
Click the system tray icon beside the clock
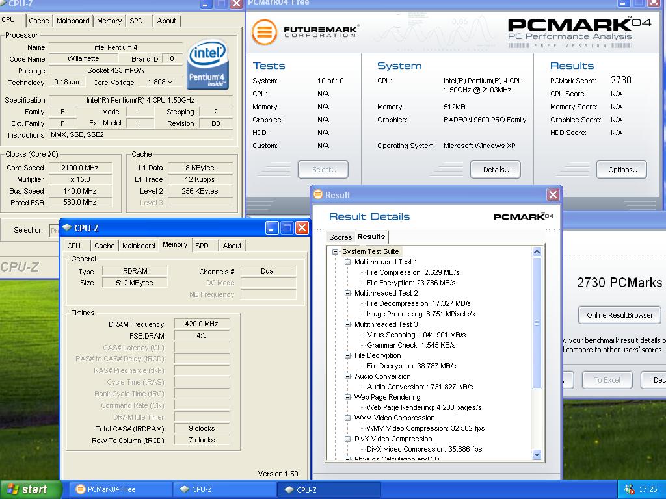[x=629, y=489]
